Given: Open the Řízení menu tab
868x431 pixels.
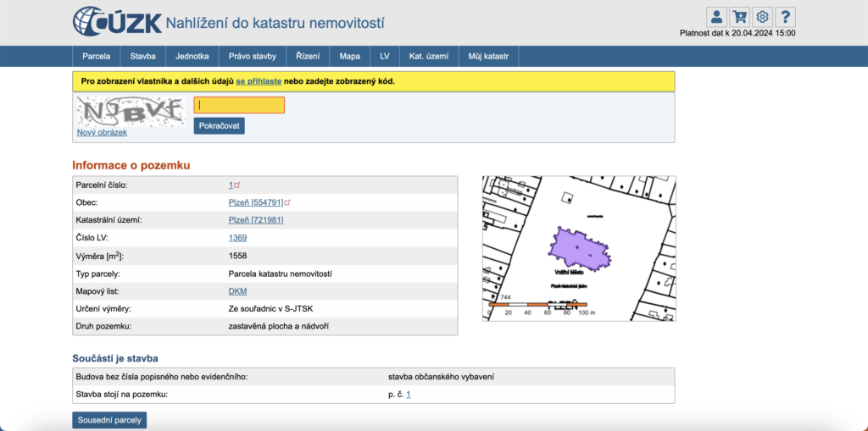Looking at the screenshot, I should (x=308, y=56).
